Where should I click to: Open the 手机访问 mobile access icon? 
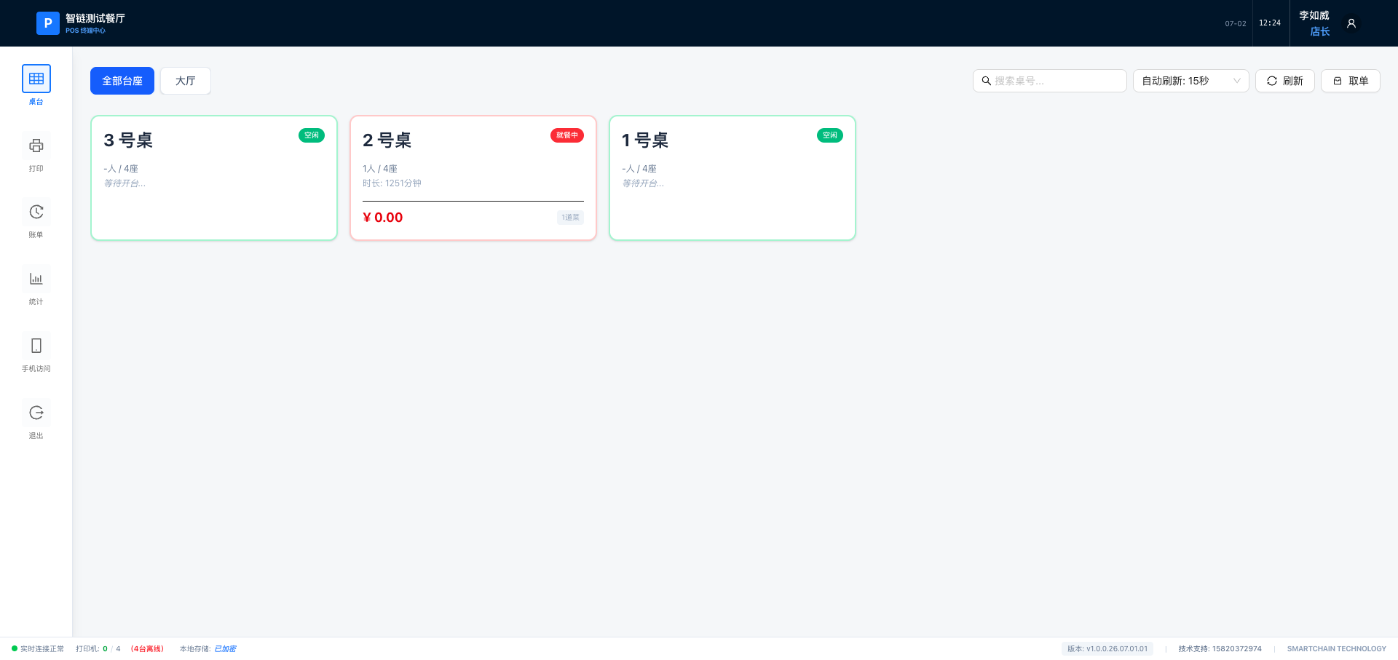(36, 346)
